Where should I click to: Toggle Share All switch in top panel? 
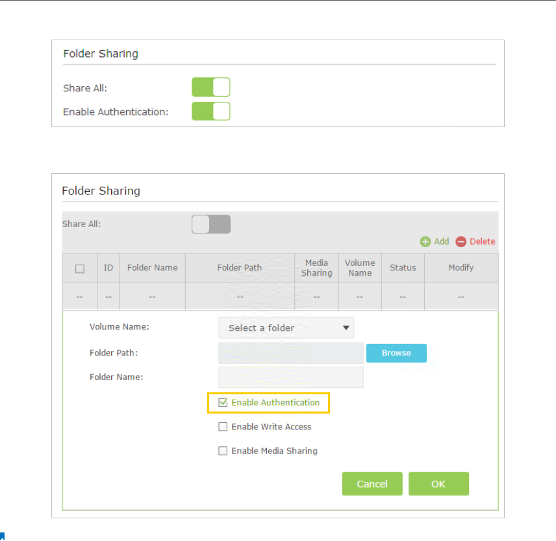[211, 88]
